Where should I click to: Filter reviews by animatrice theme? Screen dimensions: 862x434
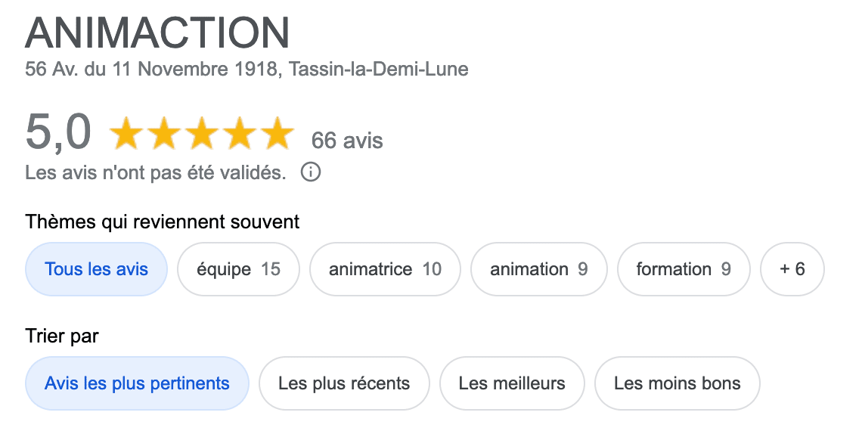385,269
